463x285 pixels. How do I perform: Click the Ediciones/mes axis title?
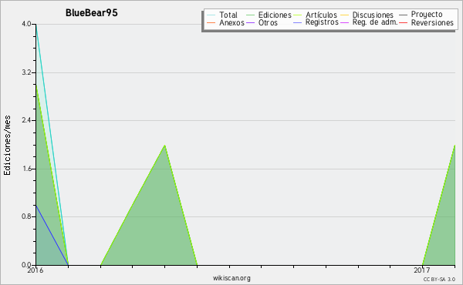click(7, 146)
